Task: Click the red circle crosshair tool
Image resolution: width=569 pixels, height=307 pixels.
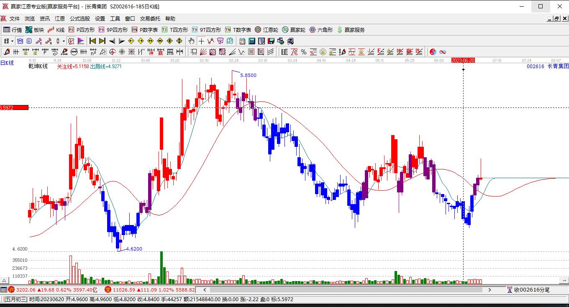Action: [x=112, y=52]
